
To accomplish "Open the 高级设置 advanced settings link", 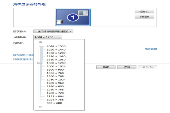I will 151,49.
